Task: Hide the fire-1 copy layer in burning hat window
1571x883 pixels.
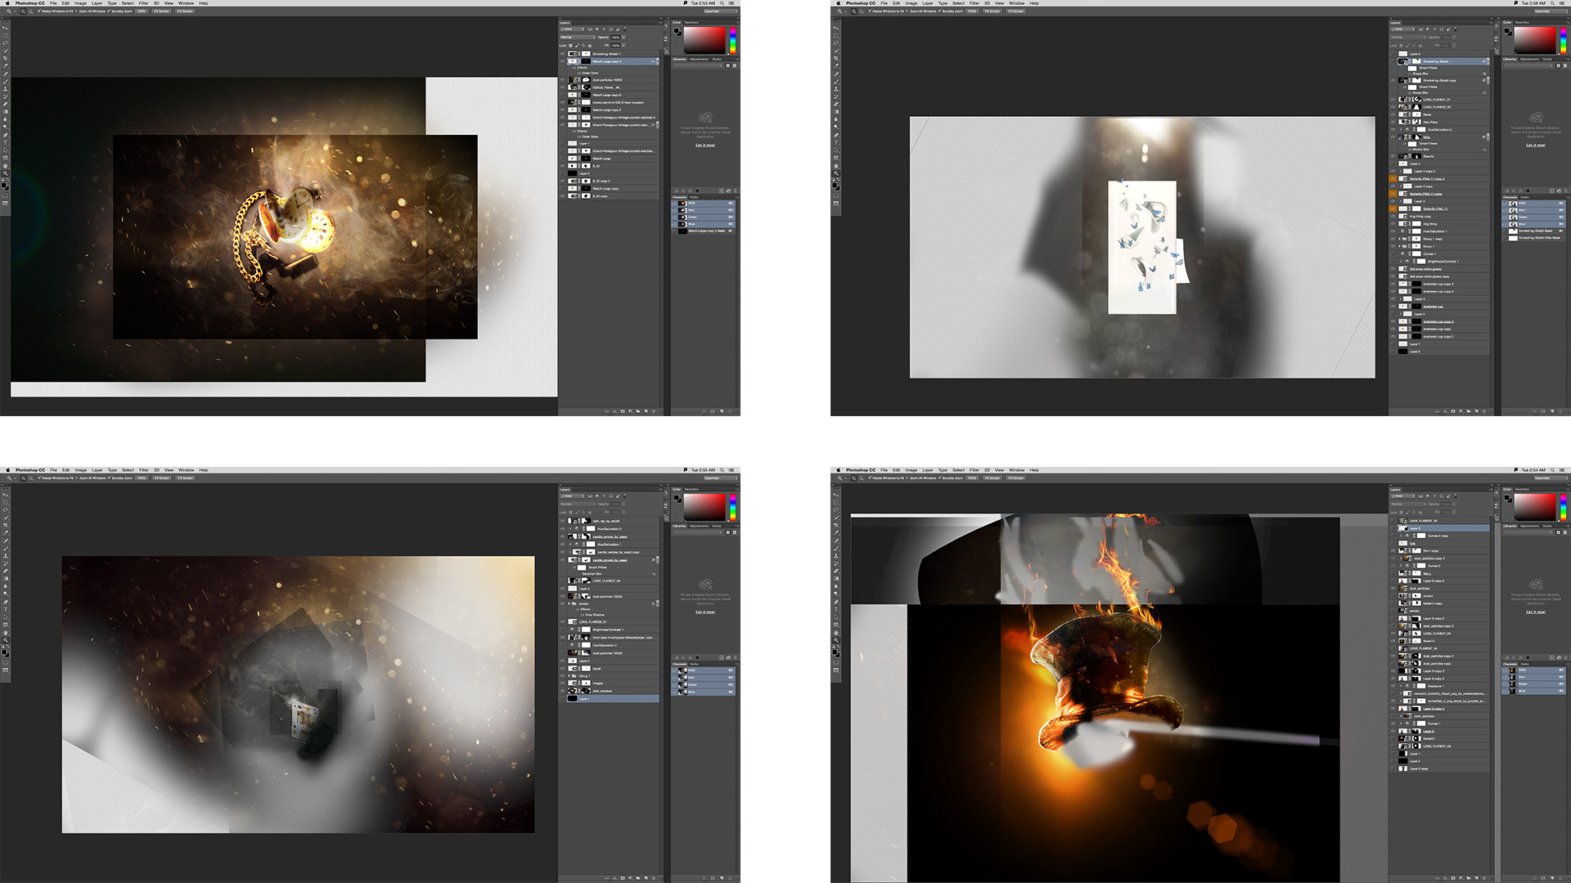Action: click(1393, 551)
